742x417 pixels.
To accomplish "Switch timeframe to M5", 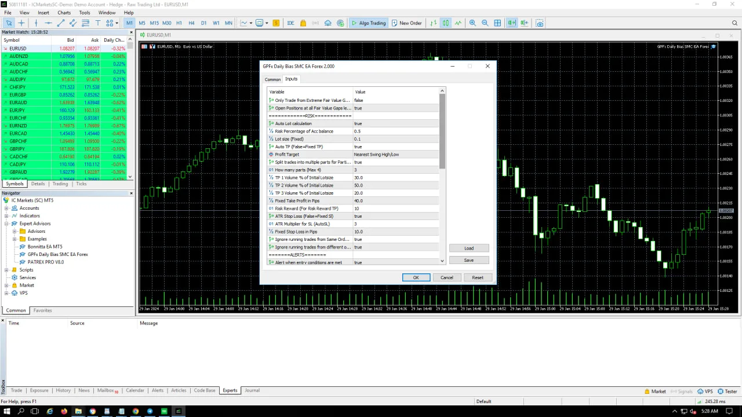I will pos(142,23).
